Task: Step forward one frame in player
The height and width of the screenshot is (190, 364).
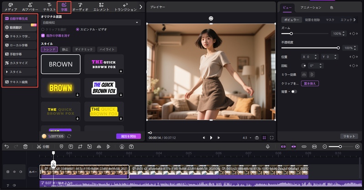Action: 218,138
